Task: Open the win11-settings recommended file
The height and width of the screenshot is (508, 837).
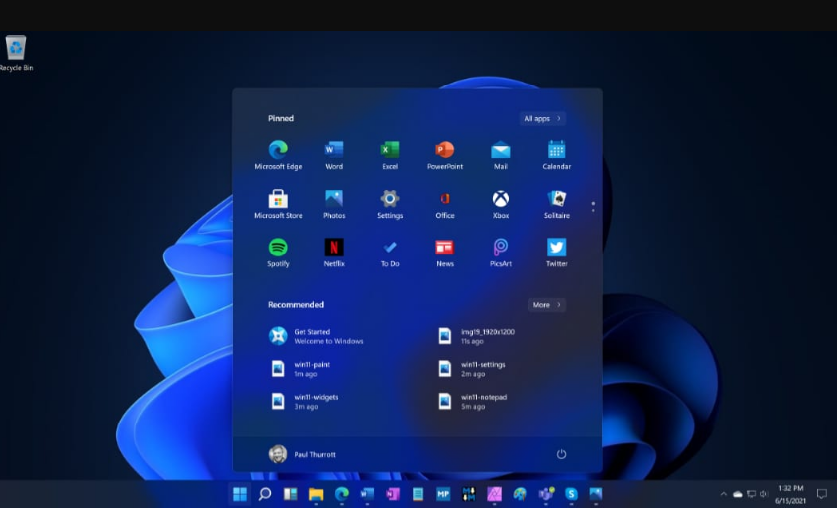Action: pos(472,369)
